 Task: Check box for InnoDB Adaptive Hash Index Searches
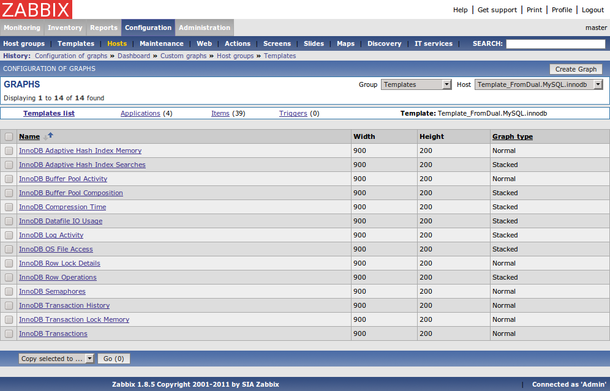(x=9, y=165)
